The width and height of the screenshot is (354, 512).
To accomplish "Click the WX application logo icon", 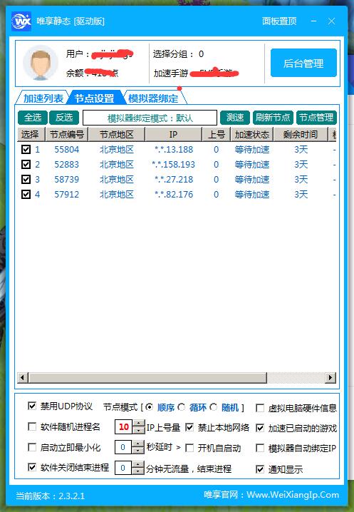I will click(21, 21).
